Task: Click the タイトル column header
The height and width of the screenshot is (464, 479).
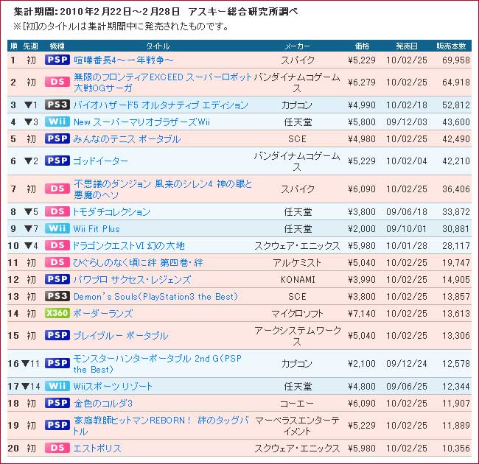Action: click(158, 46)
